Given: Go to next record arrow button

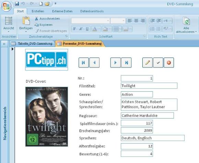Looking at the screenshot, I should coord(116,62).
